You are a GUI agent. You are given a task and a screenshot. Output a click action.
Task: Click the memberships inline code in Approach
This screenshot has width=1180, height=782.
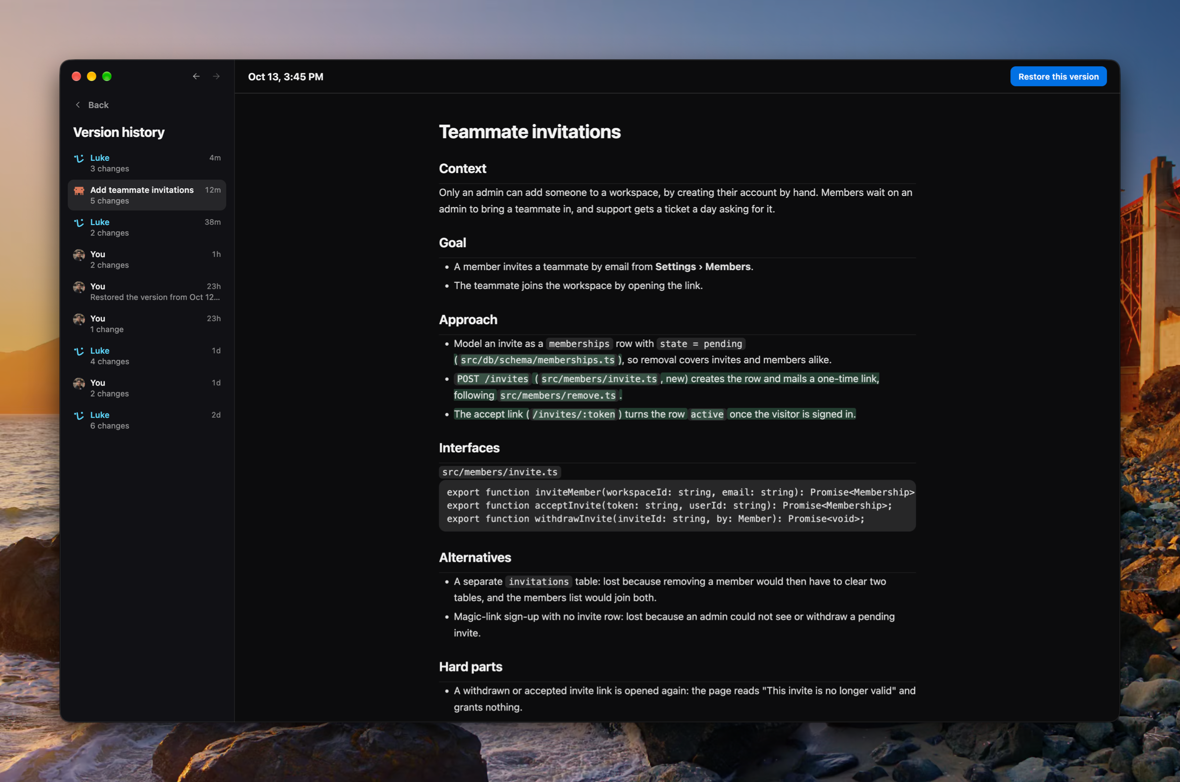[579, 344]
